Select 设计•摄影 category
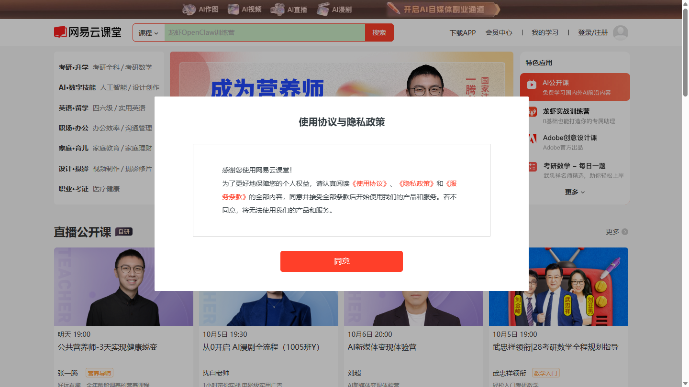 74,169
